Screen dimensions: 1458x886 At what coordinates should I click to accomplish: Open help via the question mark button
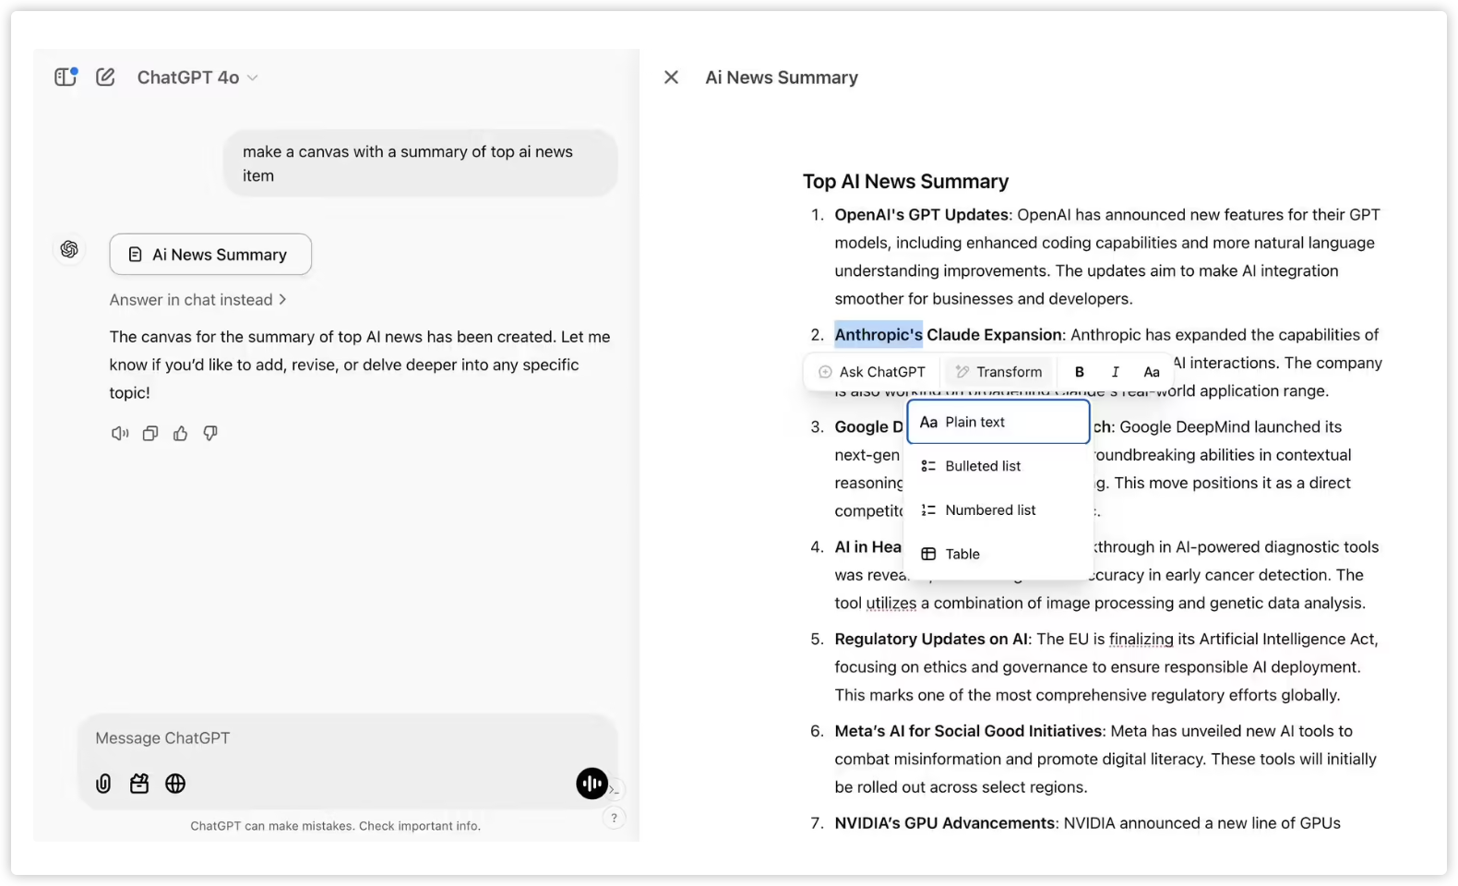(x=614, y=818)
